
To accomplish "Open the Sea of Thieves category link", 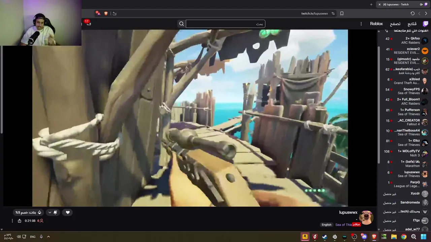I will (x=343, y=225).
